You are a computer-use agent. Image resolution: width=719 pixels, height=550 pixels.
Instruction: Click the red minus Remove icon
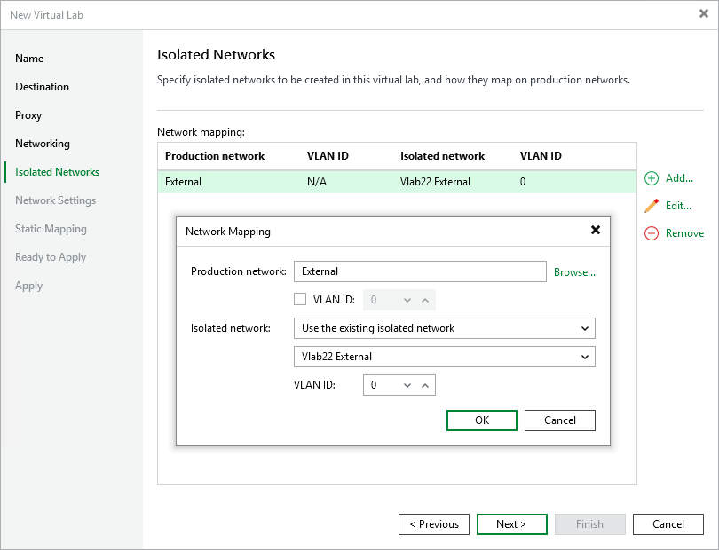point(652,233)
